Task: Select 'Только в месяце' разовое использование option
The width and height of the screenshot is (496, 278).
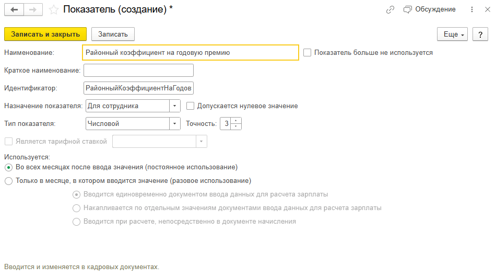Action: click(x=8, y=181)
